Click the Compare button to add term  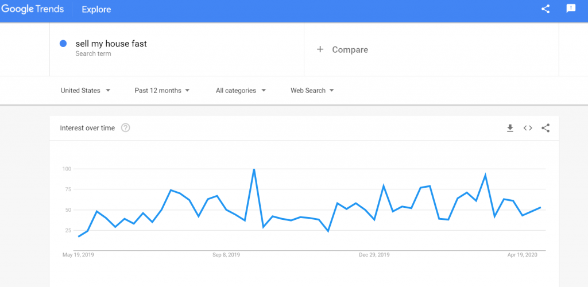tap(342, 49)
